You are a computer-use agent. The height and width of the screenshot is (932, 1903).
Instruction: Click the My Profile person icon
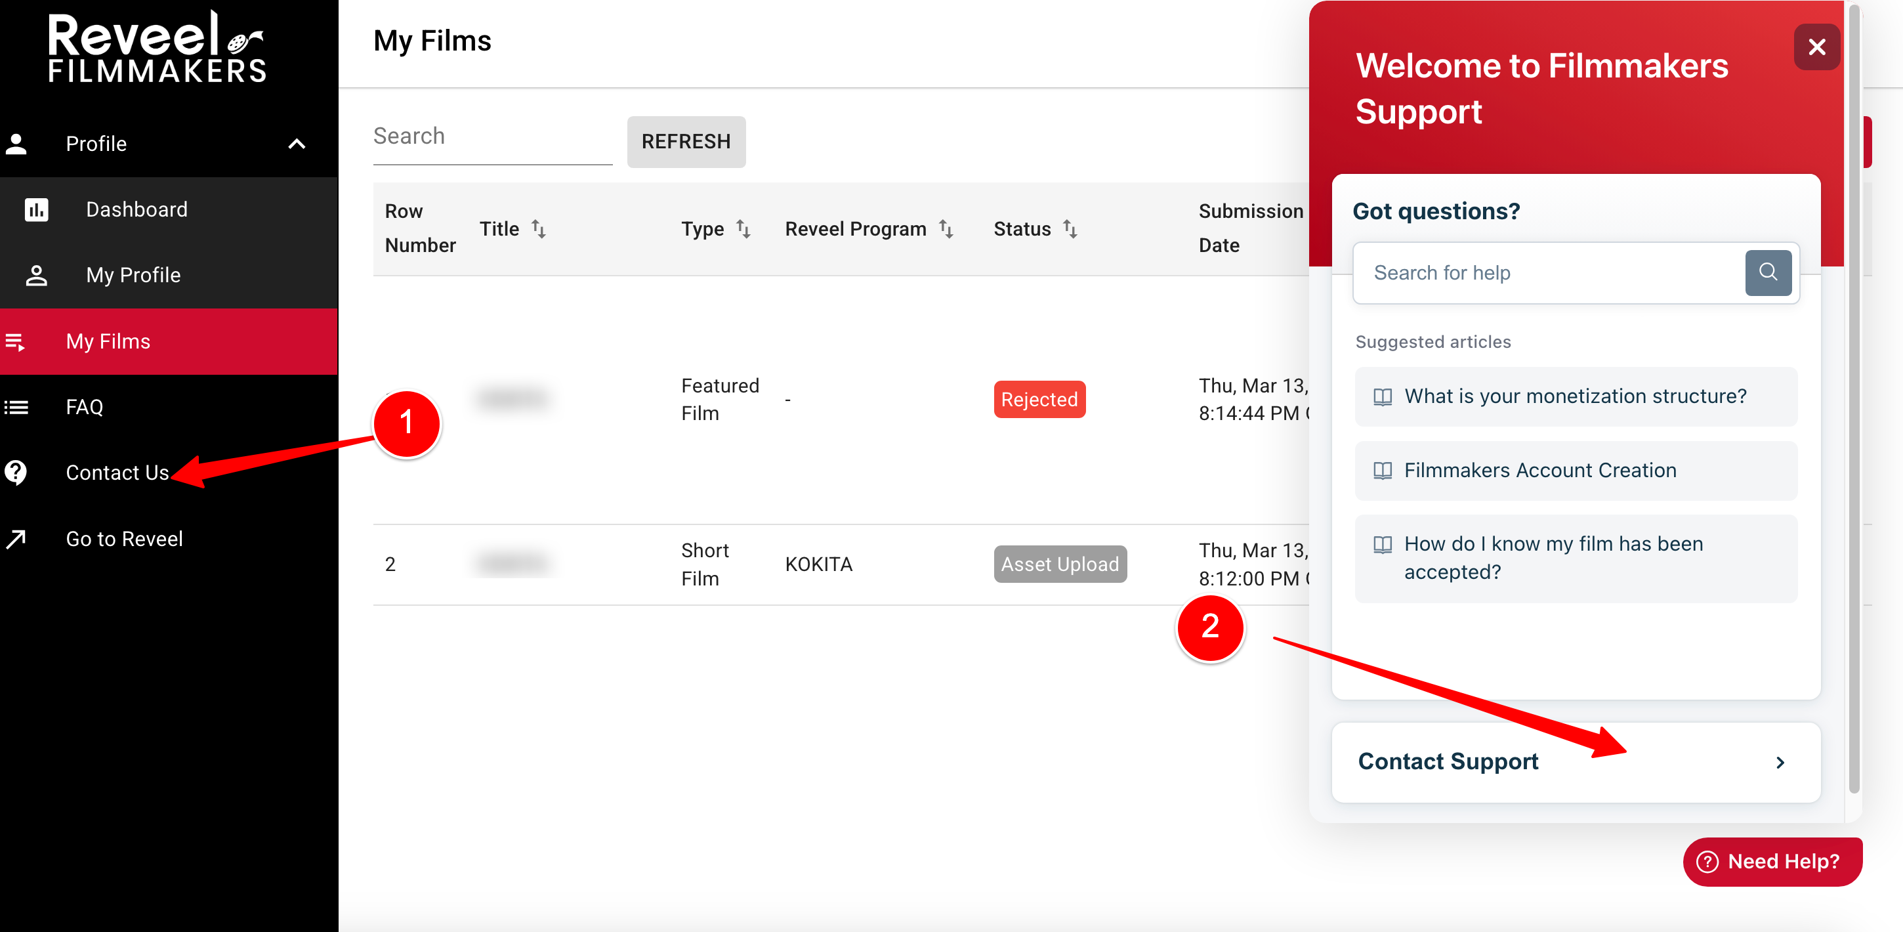pyautogui.click(x=36, y=275)
